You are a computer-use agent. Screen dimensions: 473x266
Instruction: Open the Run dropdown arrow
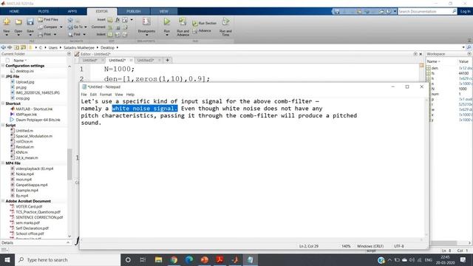[x=167, y=35]
